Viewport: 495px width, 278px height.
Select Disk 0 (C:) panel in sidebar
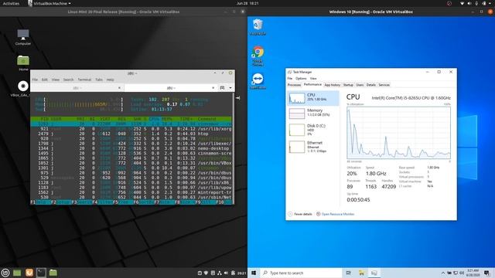pos(313,130)
